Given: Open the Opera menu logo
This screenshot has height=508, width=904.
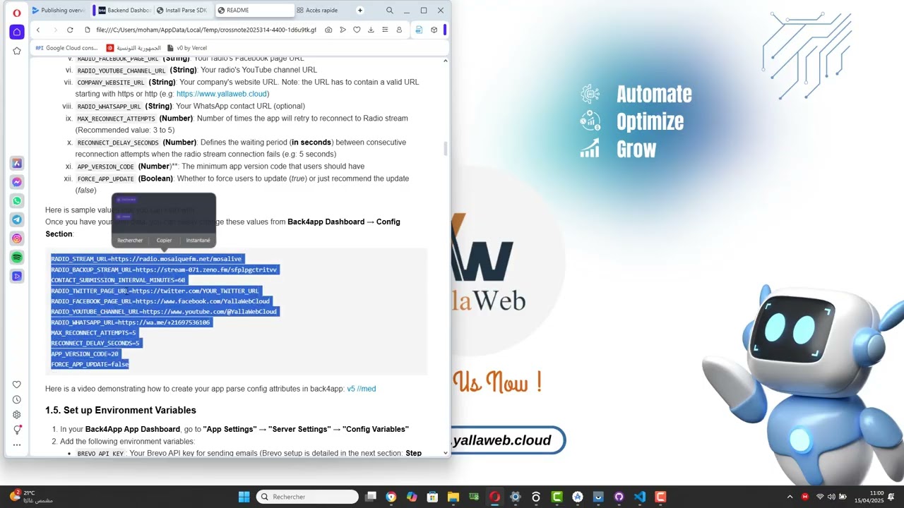Looking at the screenshot, I should pos(17,13).
